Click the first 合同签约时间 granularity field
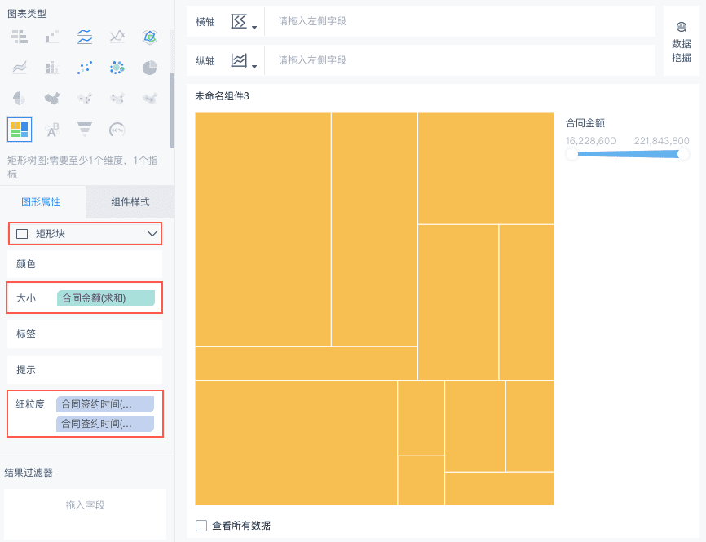Viewport: 706px width, 542px height. coord(105,404)
